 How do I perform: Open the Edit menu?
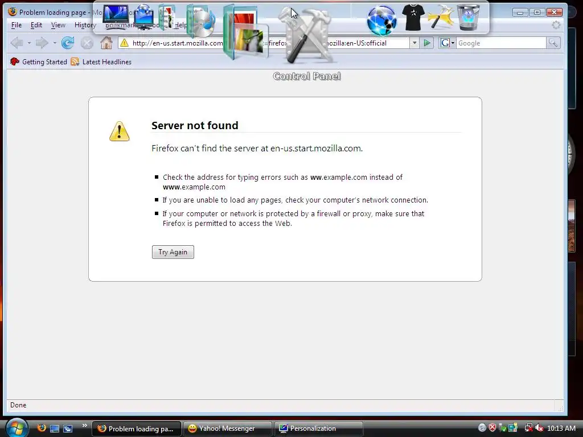pos(36,25)
